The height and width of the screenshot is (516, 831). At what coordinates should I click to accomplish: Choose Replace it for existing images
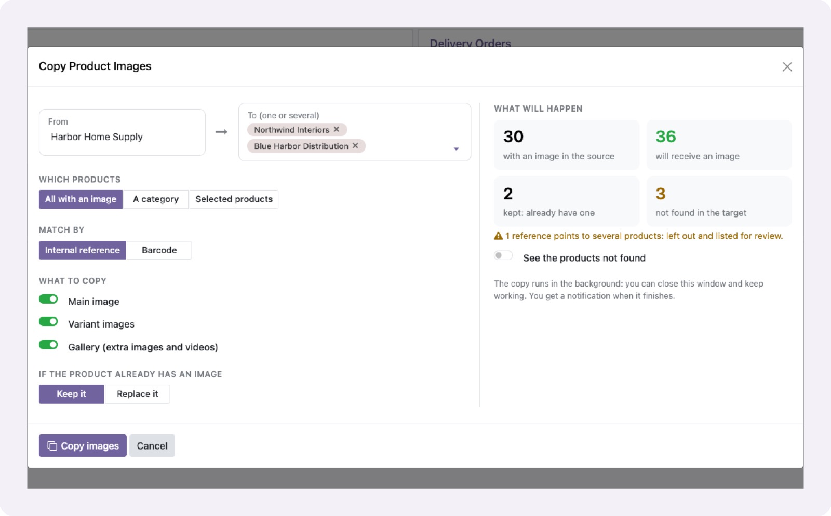(138, 394)
